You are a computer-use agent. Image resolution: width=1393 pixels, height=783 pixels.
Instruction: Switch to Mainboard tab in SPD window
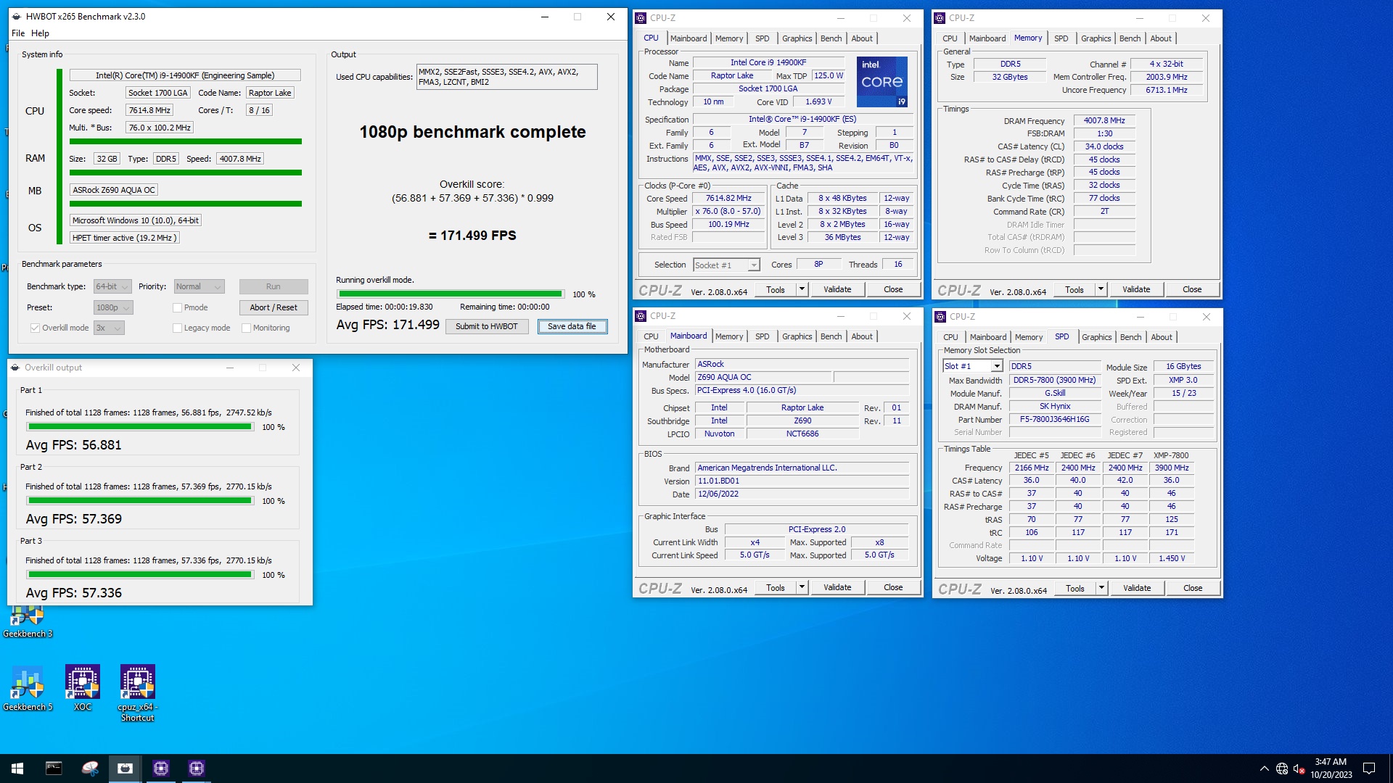[988, 337]
